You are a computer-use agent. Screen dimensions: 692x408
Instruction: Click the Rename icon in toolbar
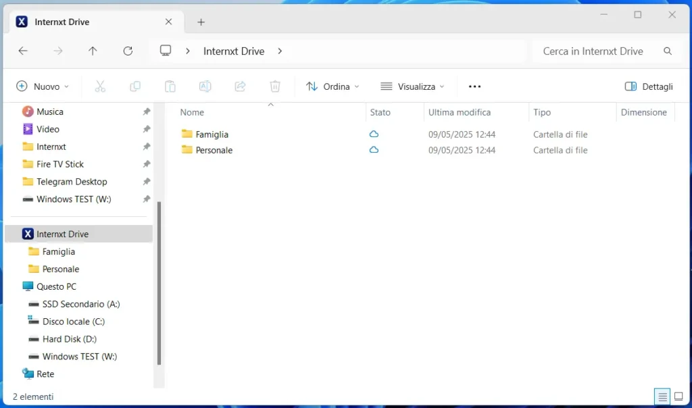(205, 86)
